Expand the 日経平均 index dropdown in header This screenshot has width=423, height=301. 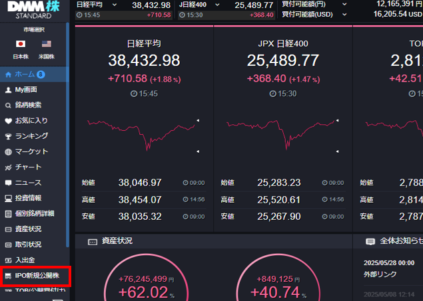tap(114, 5)
